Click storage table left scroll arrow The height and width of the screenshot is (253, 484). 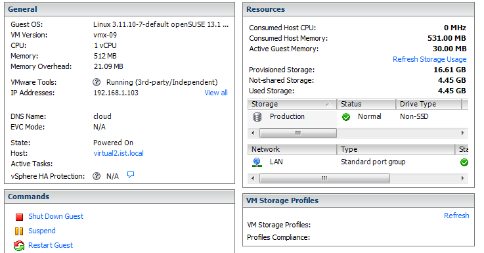pos(253,133)
